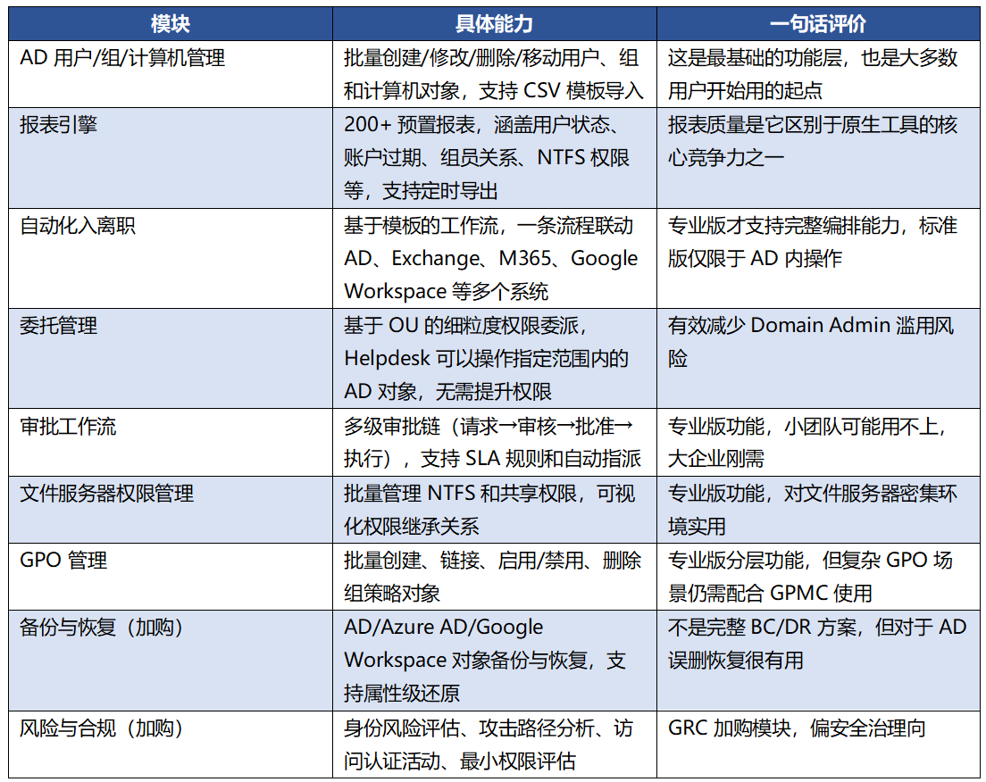Click the comment mentioning GPMC 使用
This screenshot has height=782, width=986.
818,577
